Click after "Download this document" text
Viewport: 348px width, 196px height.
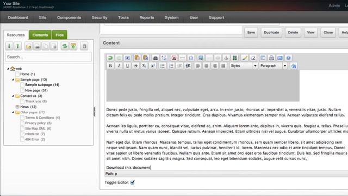[x=151, y=168]
